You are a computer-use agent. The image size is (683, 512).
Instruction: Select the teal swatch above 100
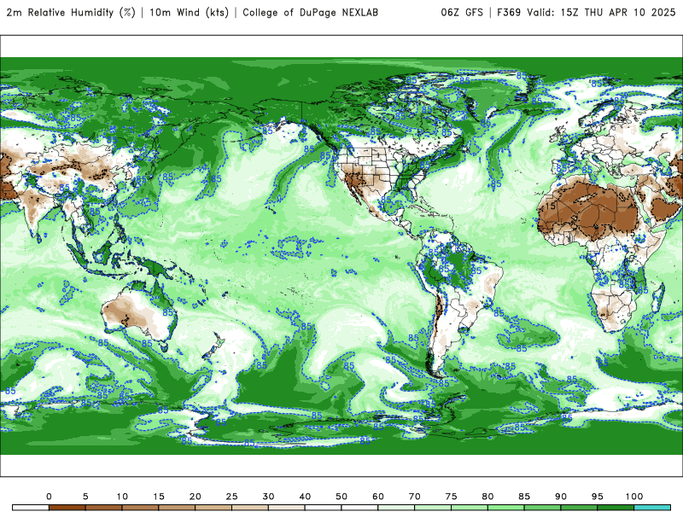[652, 508]
